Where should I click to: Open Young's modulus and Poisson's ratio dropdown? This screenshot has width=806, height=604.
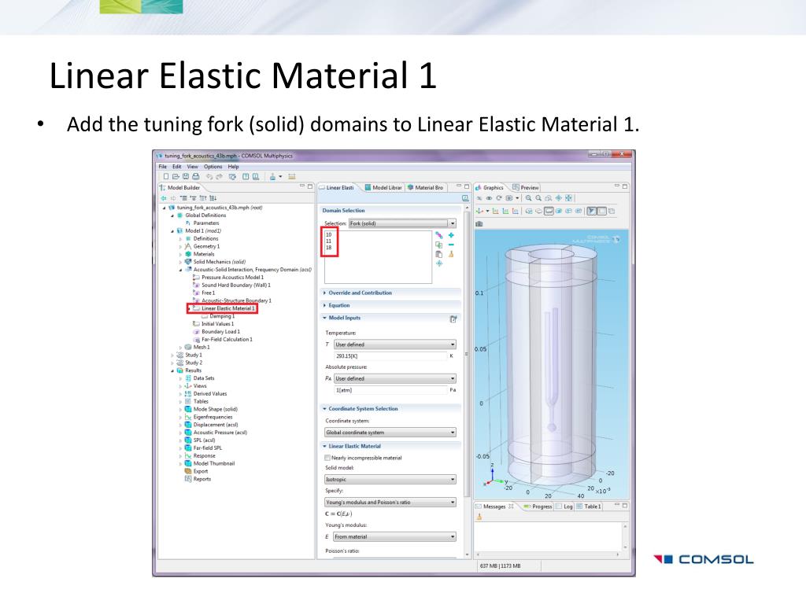390,503
